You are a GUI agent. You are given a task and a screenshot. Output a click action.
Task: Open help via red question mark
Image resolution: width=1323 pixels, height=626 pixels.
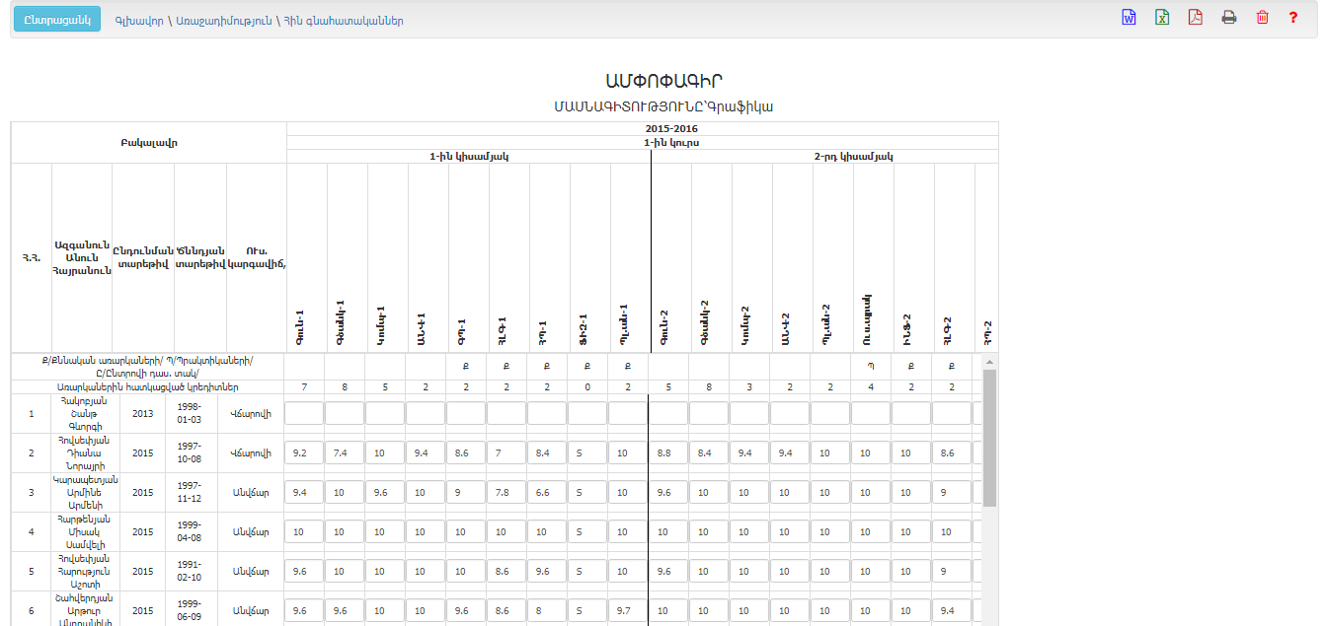click(x=1293, y=18)
